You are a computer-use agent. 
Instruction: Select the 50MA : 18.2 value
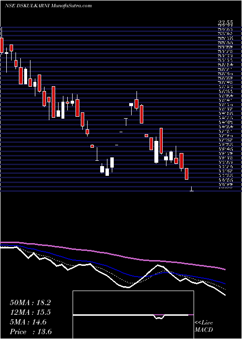(30, 303)
